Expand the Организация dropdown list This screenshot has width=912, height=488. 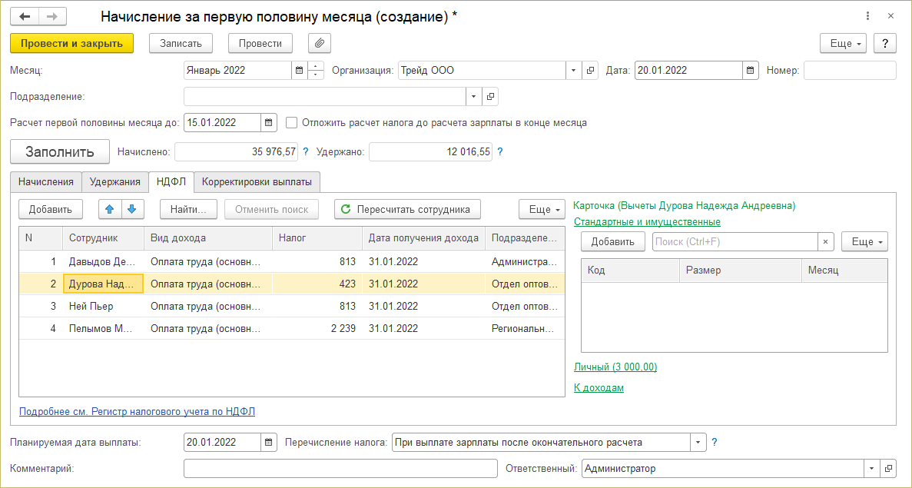coord(574,71)
